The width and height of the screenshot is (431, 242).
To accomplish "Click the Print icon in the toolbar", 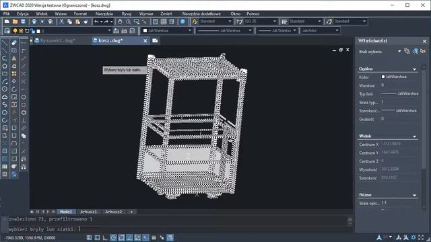I will tap(34, 22).
